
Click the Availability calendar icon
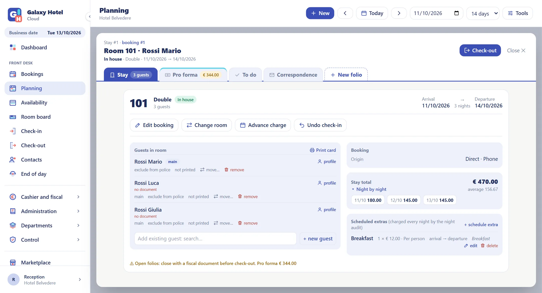click(13, 103)
